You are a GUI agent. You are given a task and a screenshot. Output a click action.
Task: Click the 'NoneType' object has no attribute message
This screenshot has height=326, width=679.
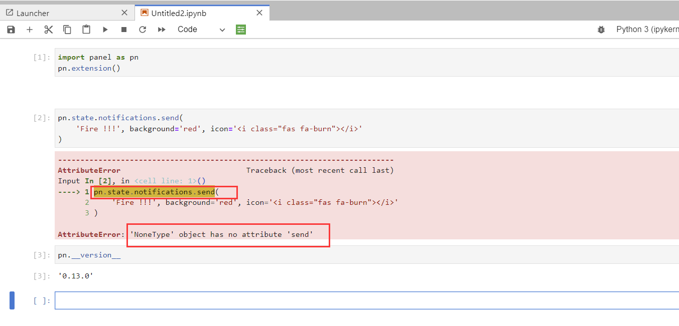[221, 234]
